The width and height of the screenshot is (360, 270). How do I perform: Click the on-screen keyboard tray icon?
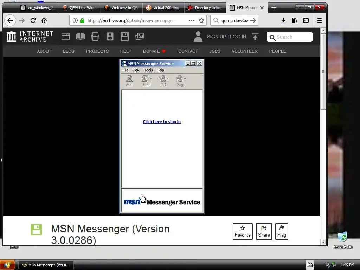pyautogui.click(x=310, y=265)
